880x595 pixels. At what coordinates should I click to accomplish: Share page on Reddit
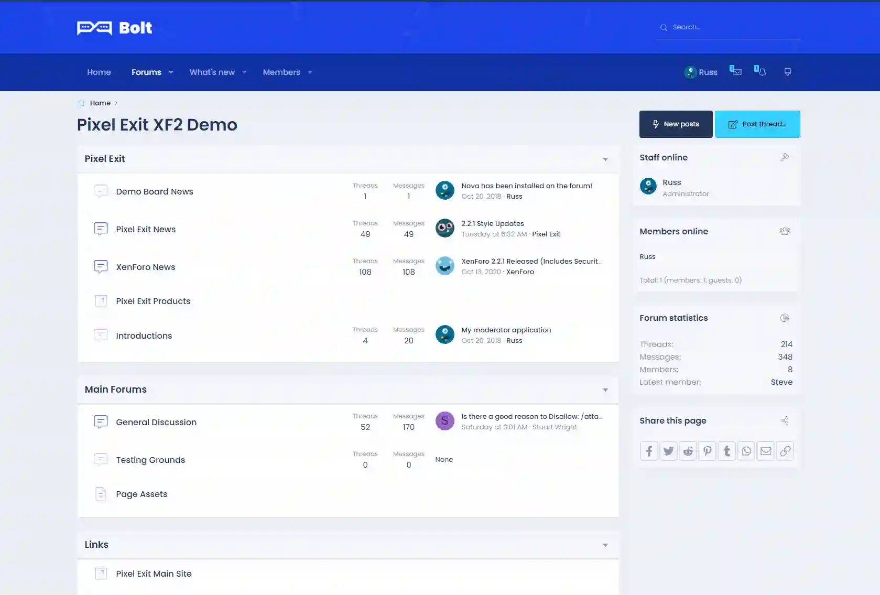688,451
